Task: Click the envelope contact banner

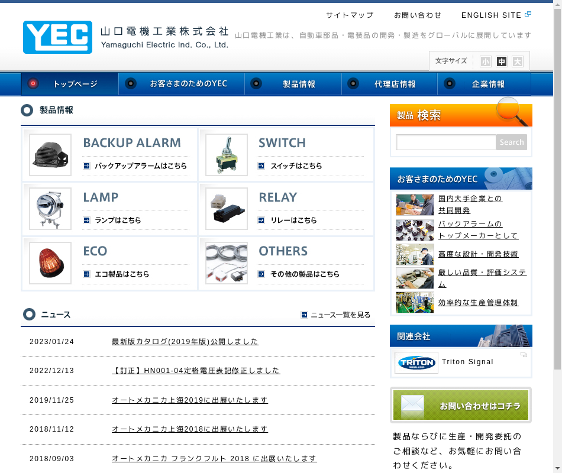Action: (x=461, y=406)
